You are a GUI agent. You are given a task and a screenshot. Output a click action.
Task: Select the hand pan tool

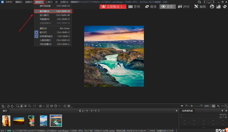tap(21, 106)
